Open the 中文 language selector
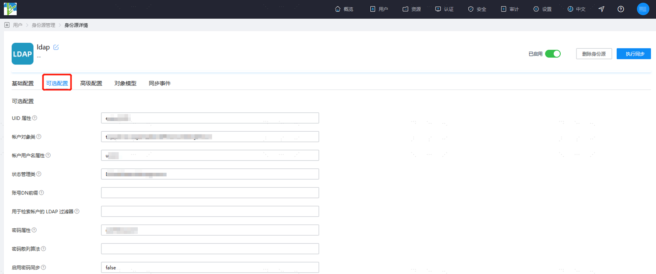The image size is (656, 274). click(x=576, y=9)
